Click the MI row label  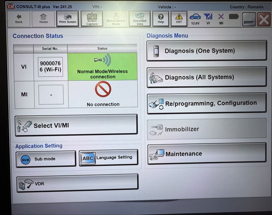[x=24, y=94]
